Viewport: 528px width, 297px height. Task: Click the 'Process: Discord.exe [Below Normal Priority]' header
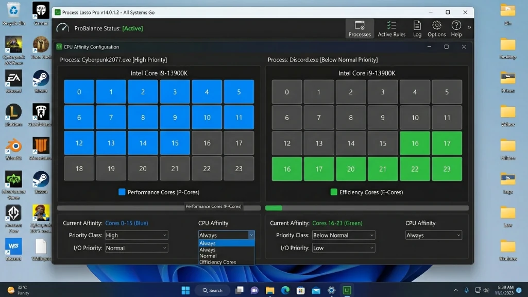pyautogui.click(x=322, y=60)
